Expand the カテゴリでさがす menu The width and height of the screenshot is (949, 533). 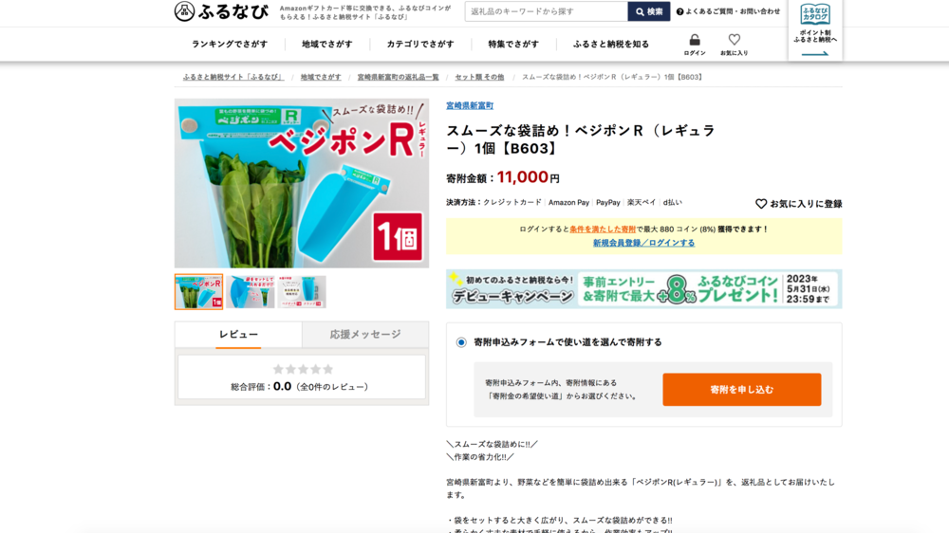420,45
